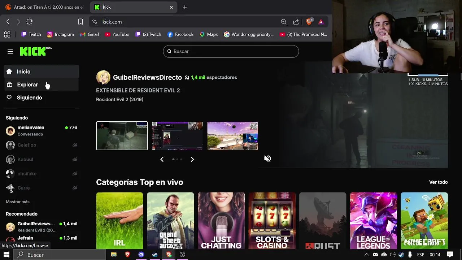The height and width of the screenshot is (260, 462).
Task: Open YouTube bookmark
Action: pyautogui.click(x=117, y=34)
